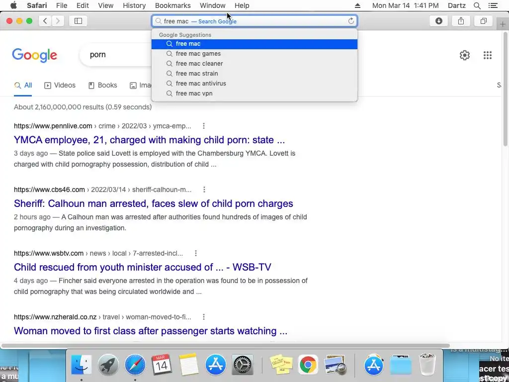Image resolution: width=509 pixels, height=382 pixels.
Task: Choose the highlighted 'free mac' suggestion
Action: click(254, 44)
